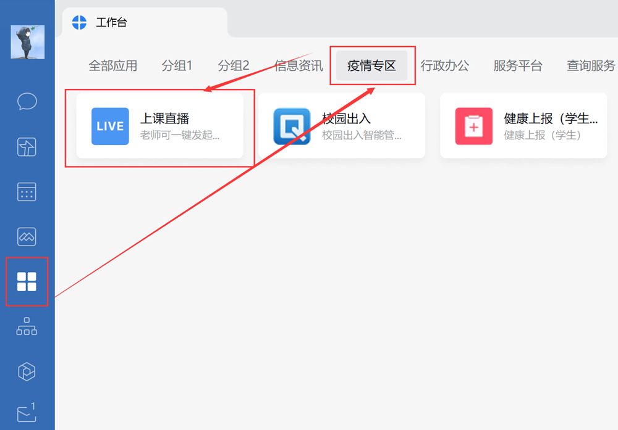The width and height of the screenshot is (618, 430).
Task: Select the 疫情专区 tab
Action: (x=371, y=66)
